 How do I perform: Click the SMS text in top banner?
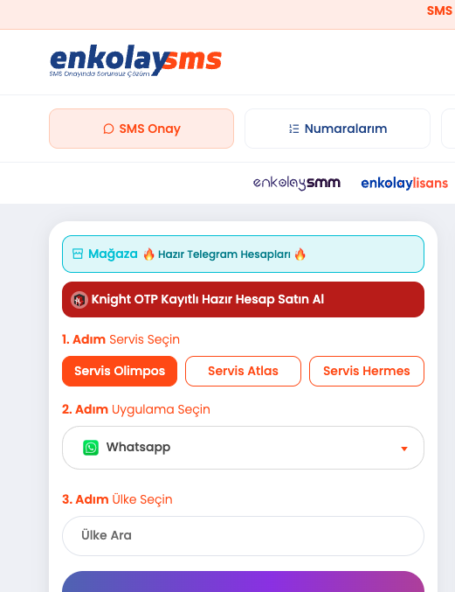pos(439,10)
